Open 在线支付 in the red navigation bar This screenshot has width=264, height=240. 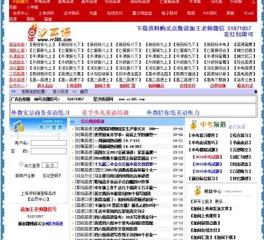coord(114,13)
